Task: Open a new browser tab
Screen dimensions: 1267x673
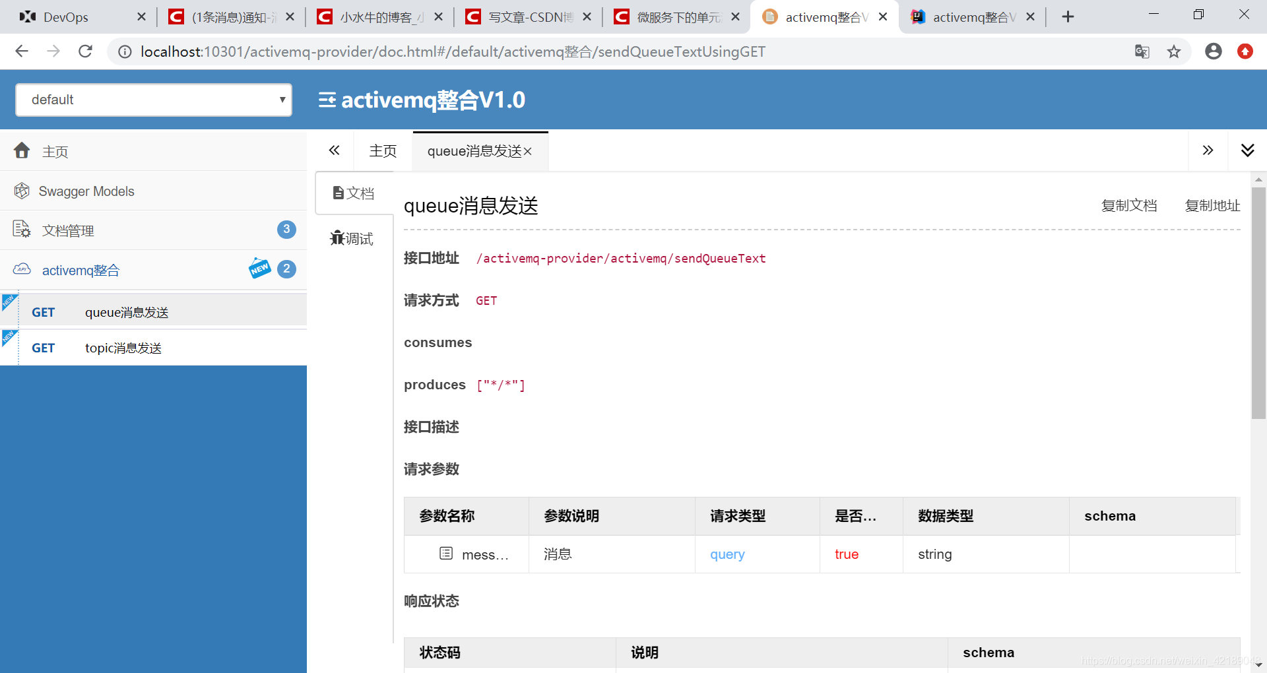Action: pyautogui.click(x=1068, y=17)
